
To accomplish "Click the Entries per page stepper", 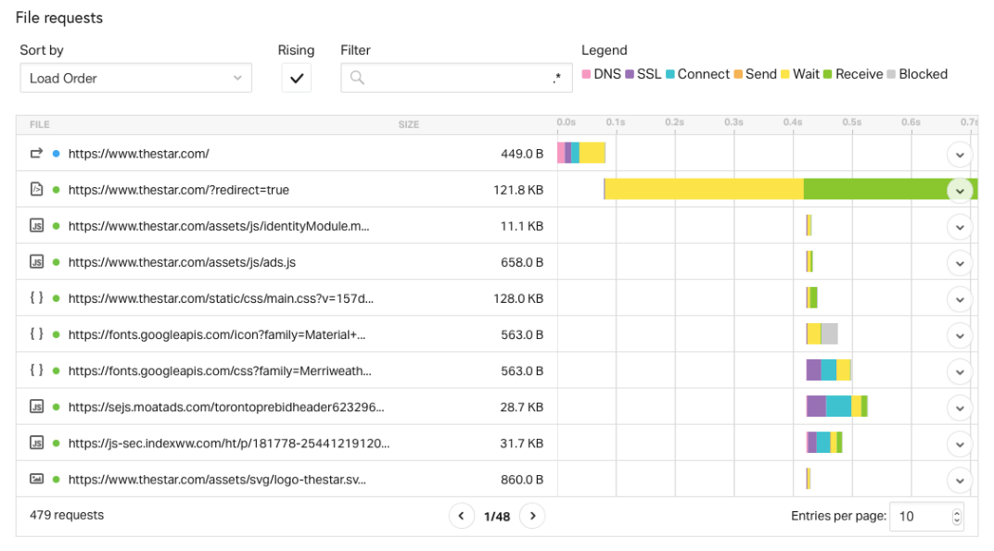I will [957, 516].
